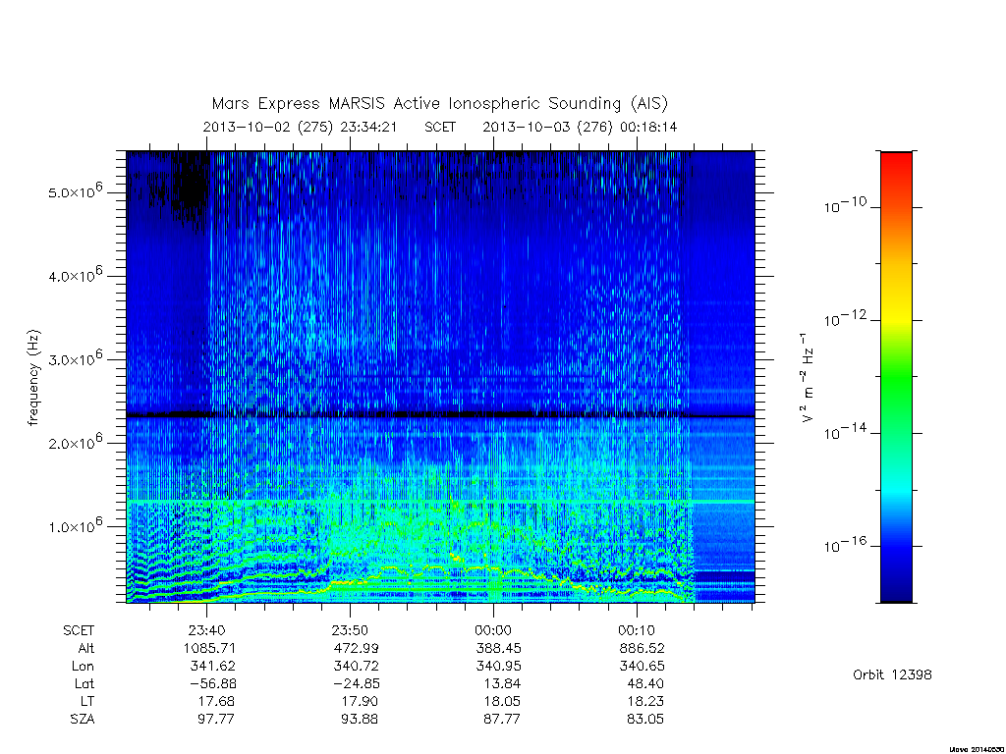1006x754 pixels.
Task: Click the 23:40 time tick label
Action: click(x=206, y=630)
